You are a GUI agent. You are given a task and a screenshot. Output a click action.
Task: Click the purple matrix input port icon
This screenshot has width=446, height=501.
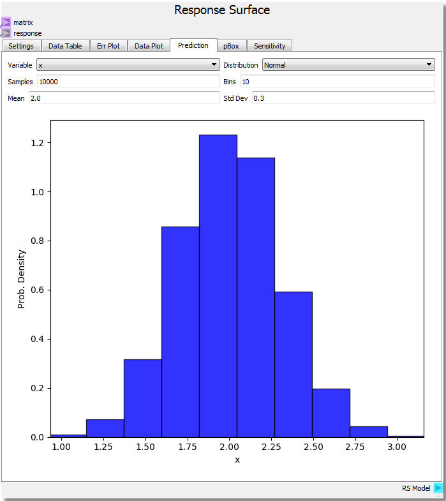(x=6, y=22)
